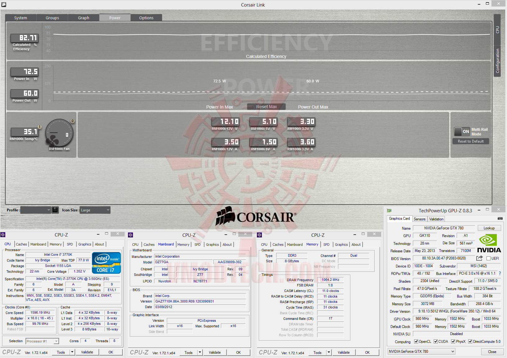The height and width of the screenshot is (358, 507).
Task: Click the Bus Interface question mark in GPU-Z
Action: pyautogui.click(x=500, y=273)
